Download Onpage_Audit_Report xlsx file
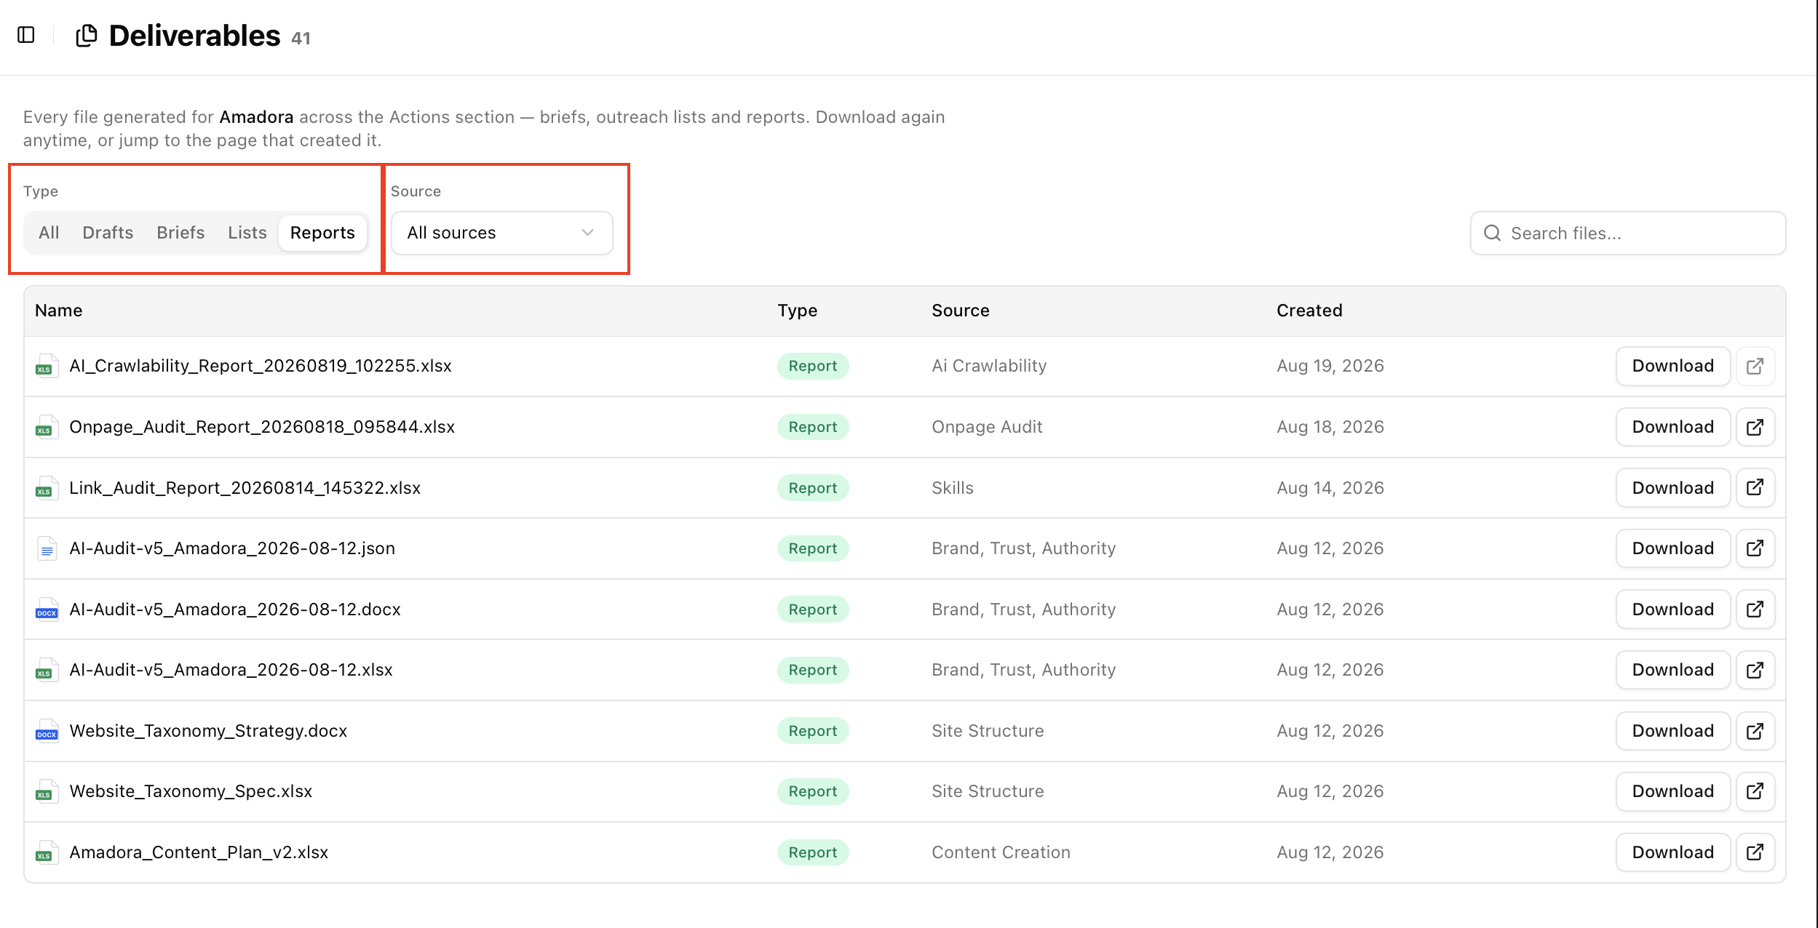Screen dimensions: 1818x928 point(1672,427)
